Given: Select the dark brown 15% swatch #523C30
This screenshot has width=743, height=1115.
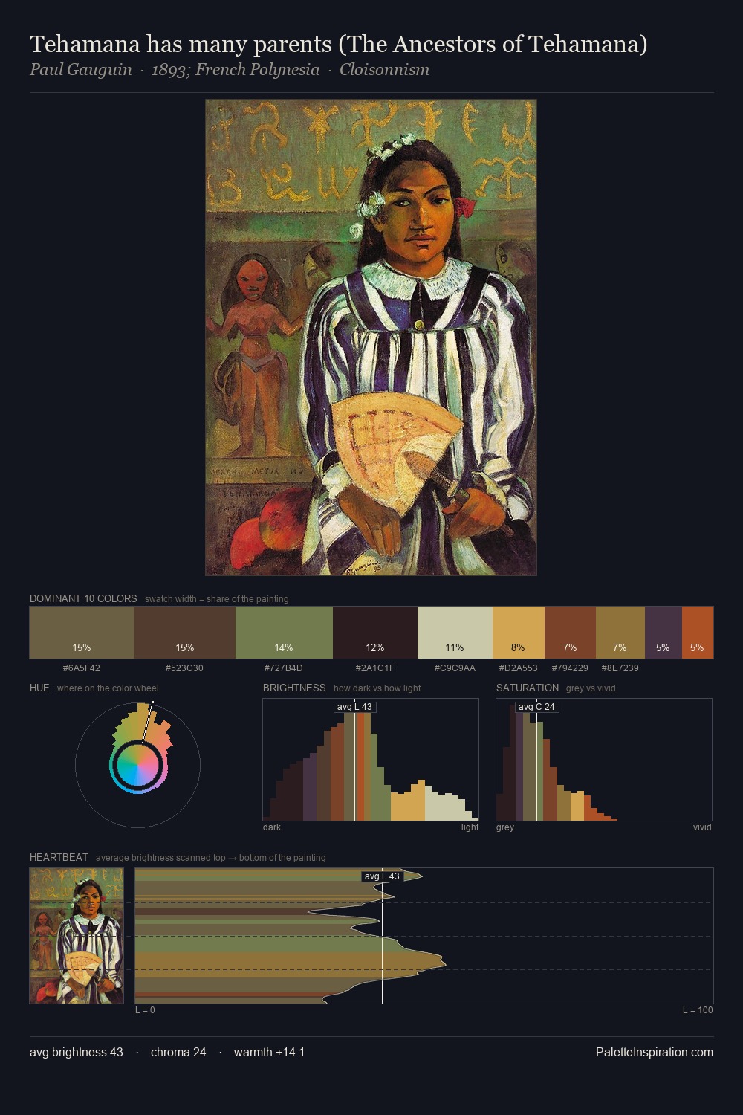Looking at the screenshot, I should coord(185,633).
